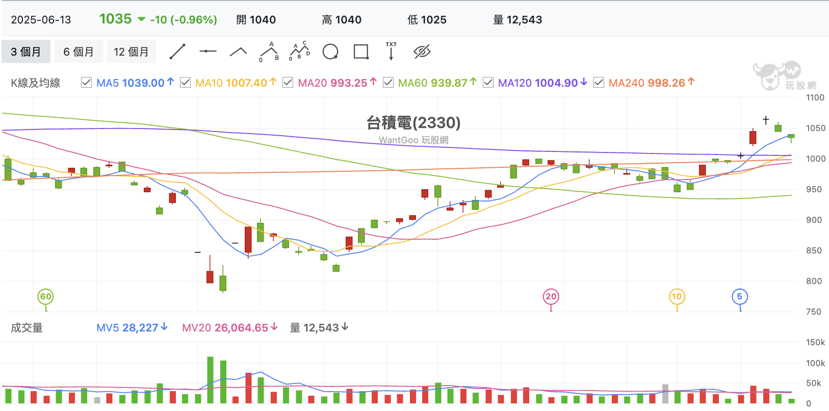This screenshot has height=411, width=829.
Task: Click the green 60 MA marker
Action: (46, 297)
